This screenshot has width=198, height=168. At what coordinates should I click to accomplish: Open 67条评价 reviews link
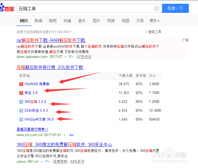tap(84, 57)
